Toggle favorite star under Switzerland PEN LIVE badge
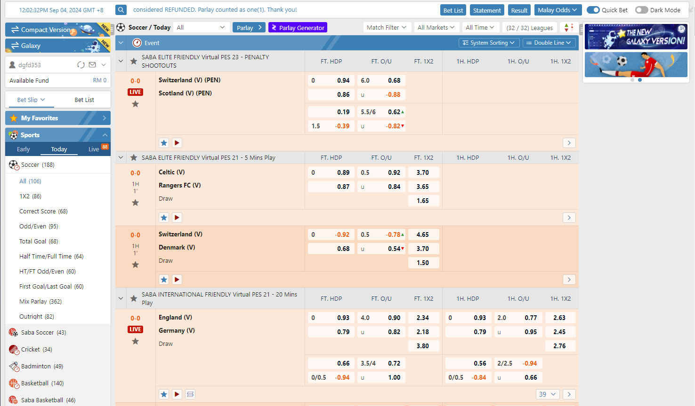Viewport: 695px width, 406px height. tap(135, 104)
